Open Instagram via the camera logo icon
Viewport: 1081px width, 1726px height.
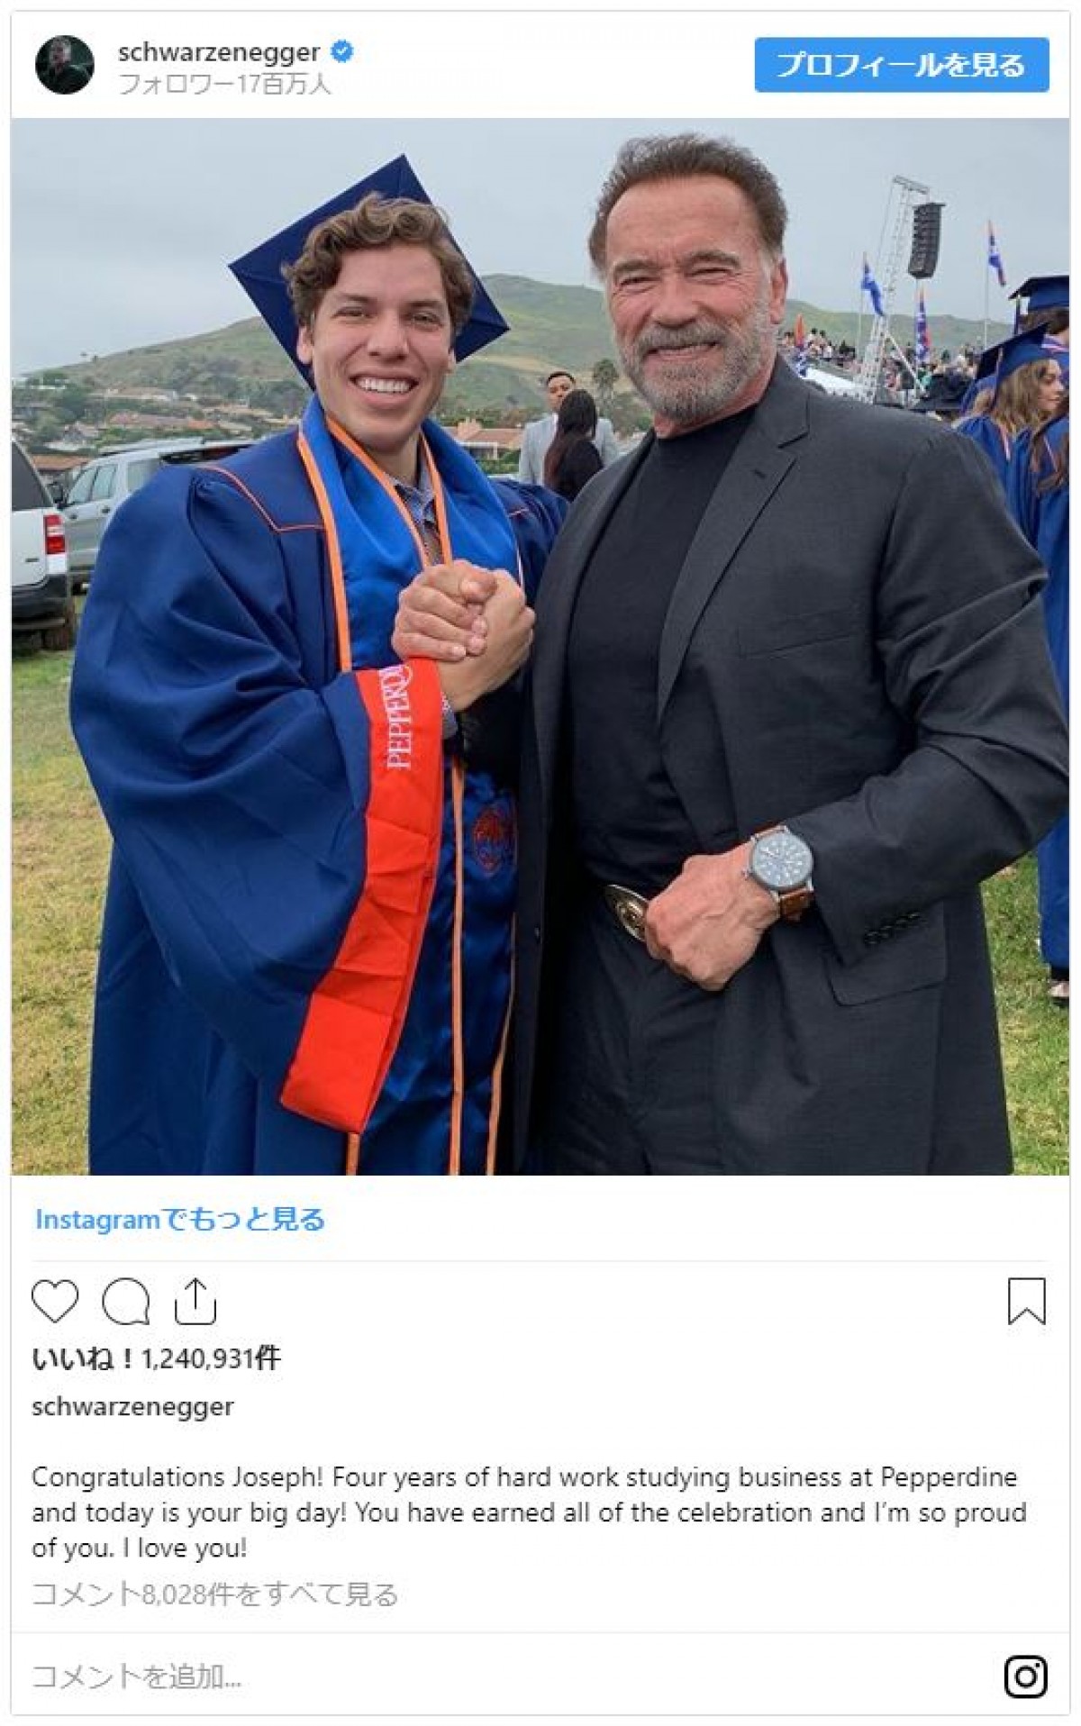point(1026,1676)
